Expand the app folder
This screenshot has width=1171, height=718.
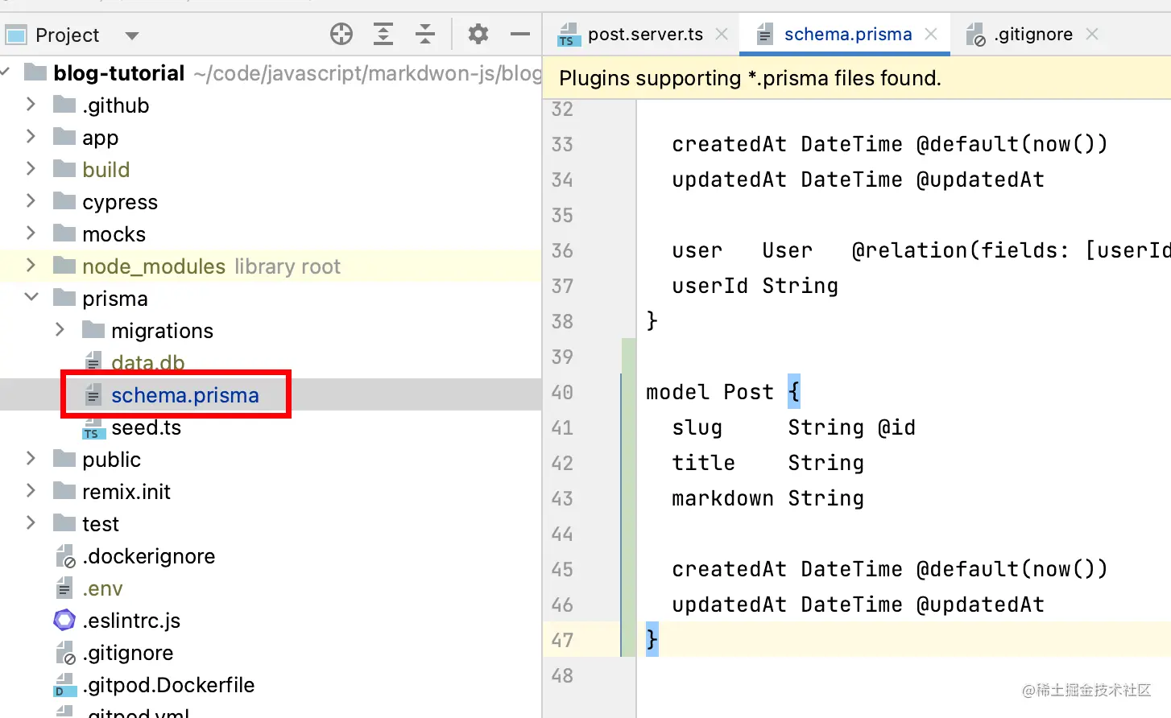pyautogui.click(x=31, y=137)
